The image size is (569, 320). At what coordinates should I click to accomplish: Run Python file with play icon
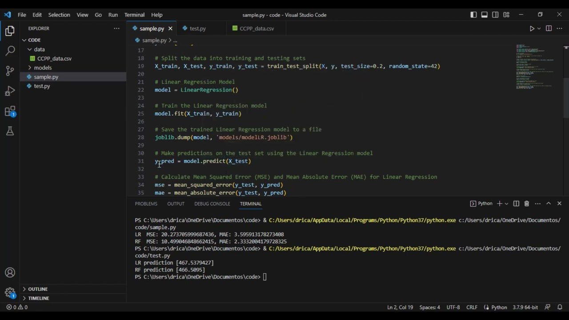532,28
